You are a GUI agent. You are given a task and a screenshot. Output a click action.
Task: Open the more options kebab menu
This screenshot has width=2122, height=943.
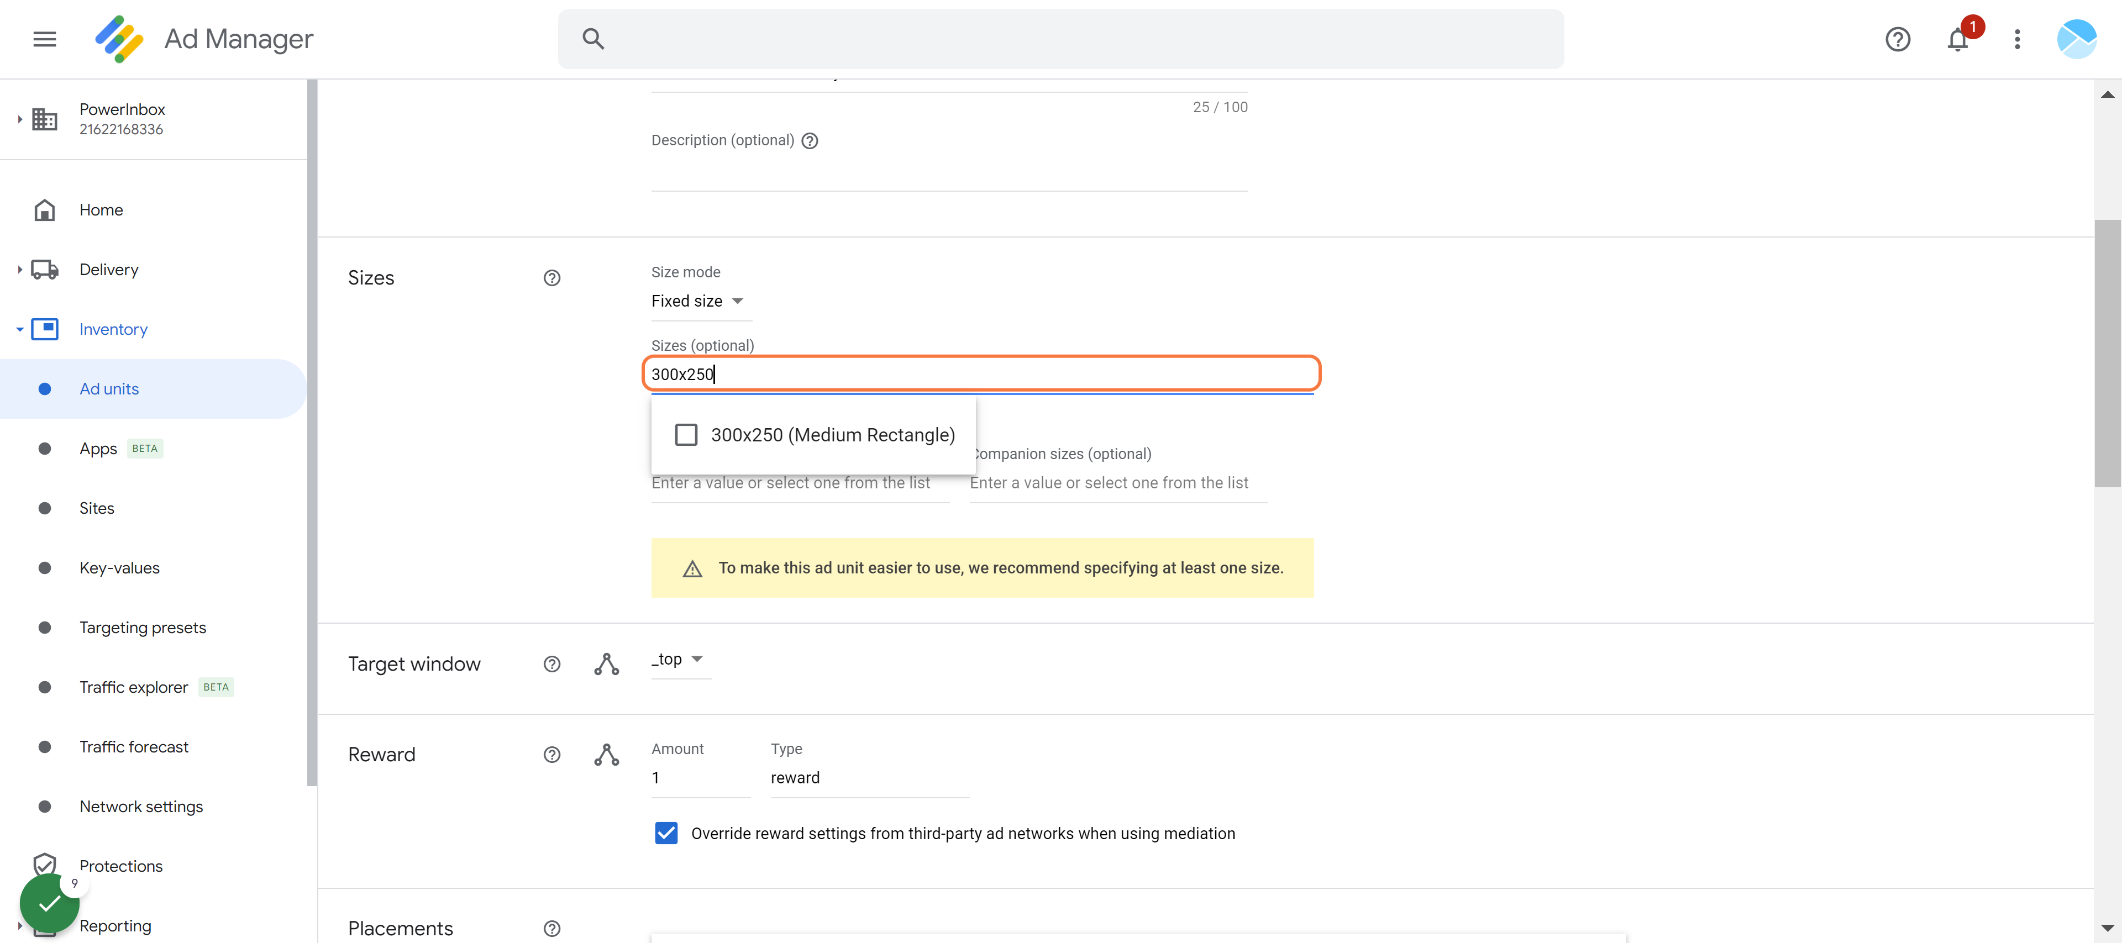(x=2016, y=39)
